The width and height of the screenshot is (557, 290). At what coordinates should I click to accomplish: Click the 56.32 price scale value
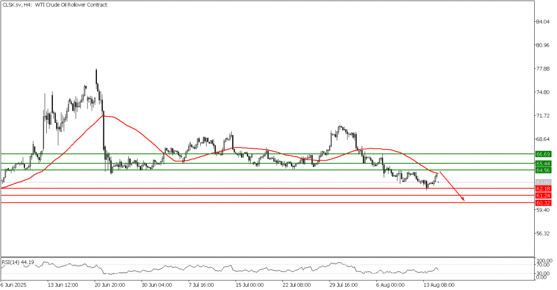[x=543, y=233]
